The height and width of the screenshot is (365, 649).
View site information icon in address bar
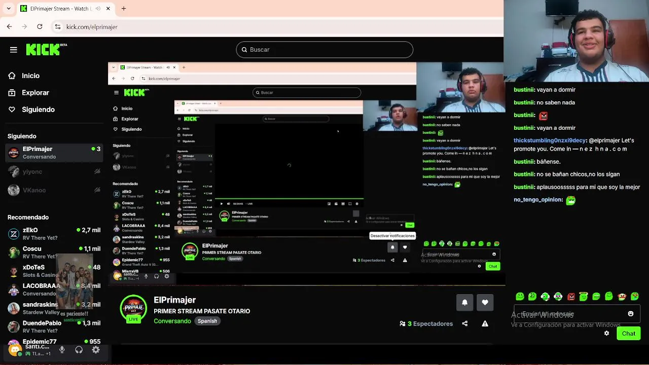point(58,26)
